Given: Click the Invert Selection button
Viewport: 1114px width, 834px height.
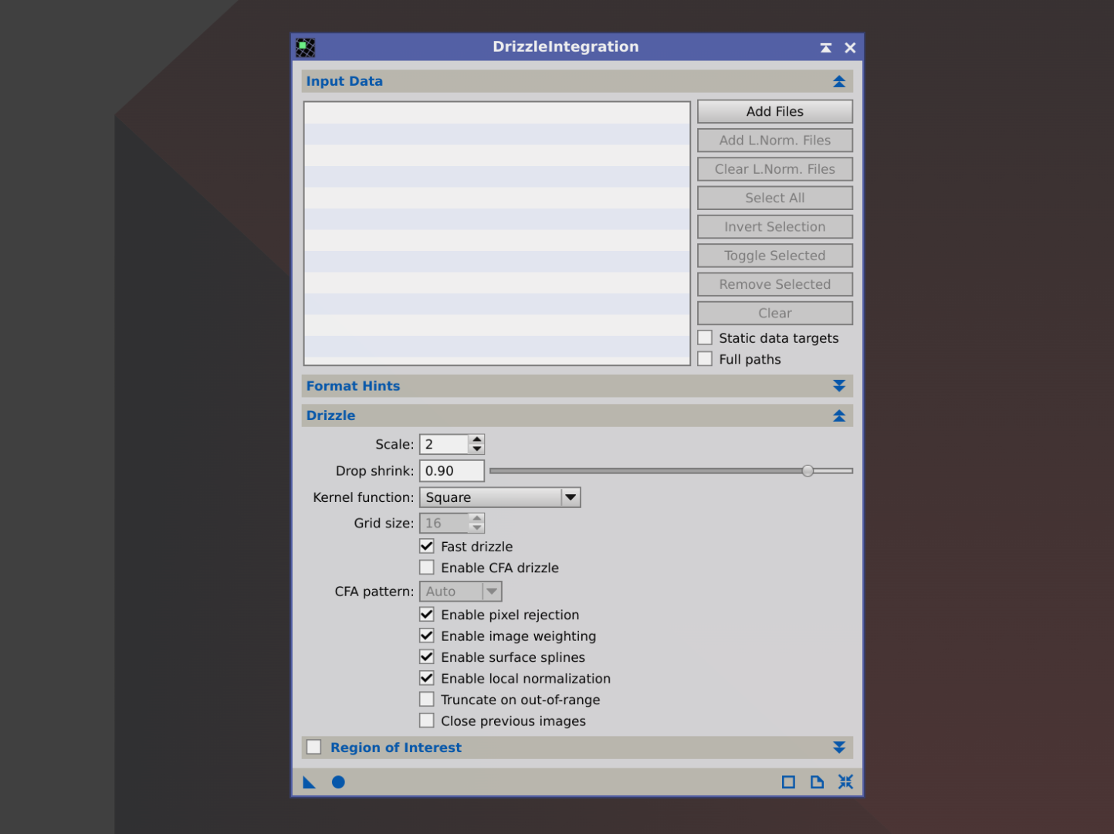Looking at the screenshot, I should (775, 227).
